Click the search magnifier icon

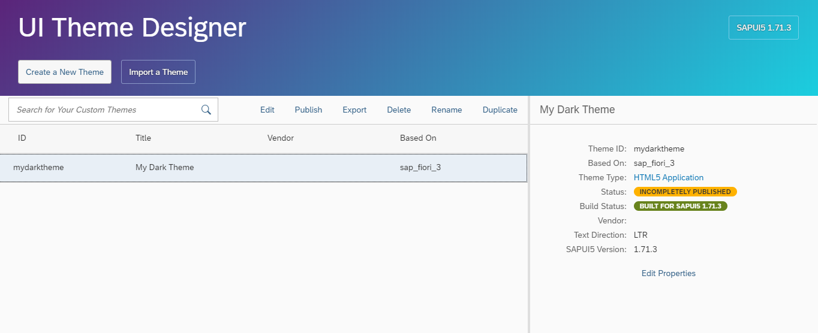(206, 110)
